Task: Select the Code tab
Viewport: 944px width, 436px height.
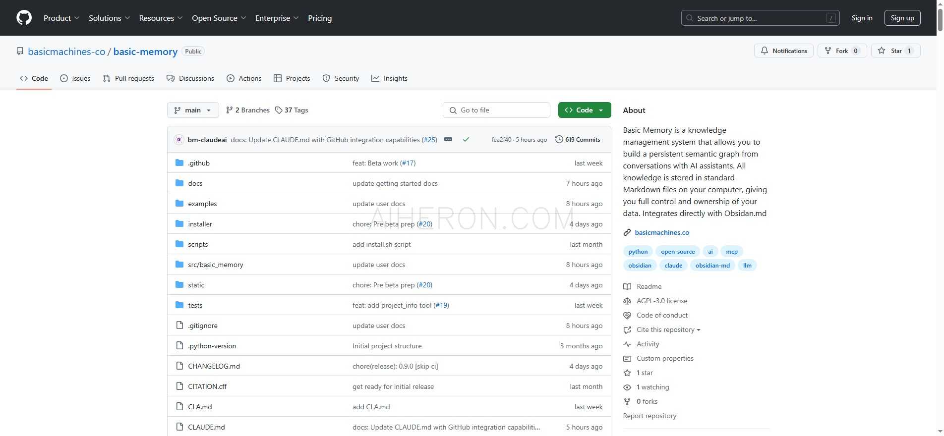Action: coord(34,78)
